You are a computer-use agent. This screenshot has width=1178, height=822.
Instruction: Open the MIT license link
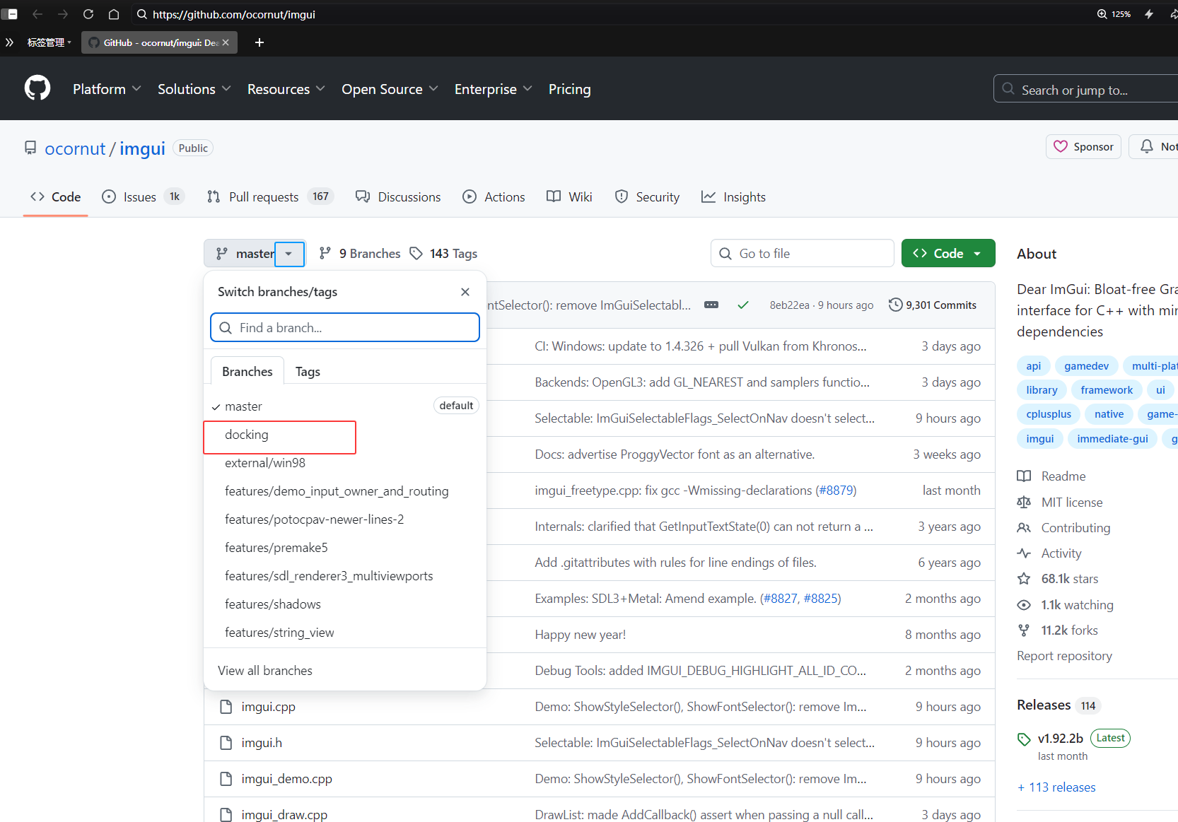pyautogui.click(x=1060, y=502)
